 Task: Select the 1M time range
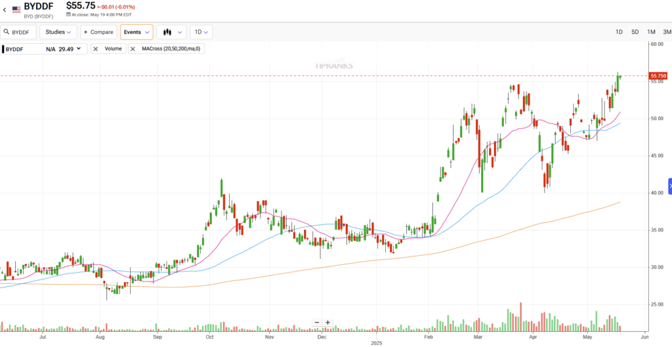pos(651,32)
